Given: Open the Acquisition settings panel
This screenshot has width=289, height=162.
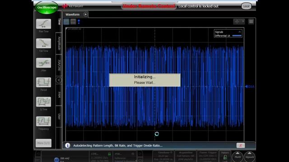Looking at the screenshot, I should [186, 156].
